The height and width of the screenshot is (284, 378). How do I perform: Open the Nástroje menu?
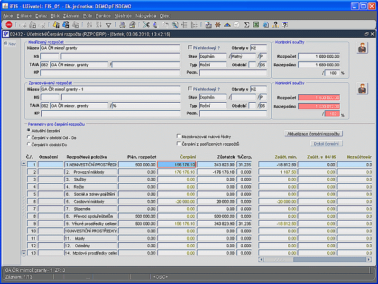coord(123,16)
